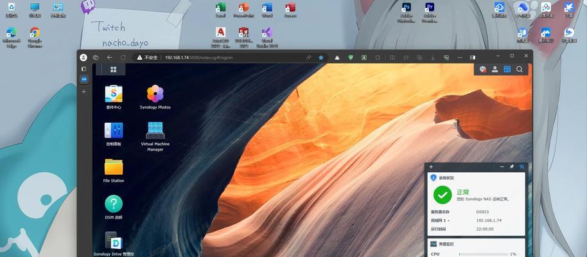587x257 pixels.
Task: Click the system health widget header icon
Action: 434,178
